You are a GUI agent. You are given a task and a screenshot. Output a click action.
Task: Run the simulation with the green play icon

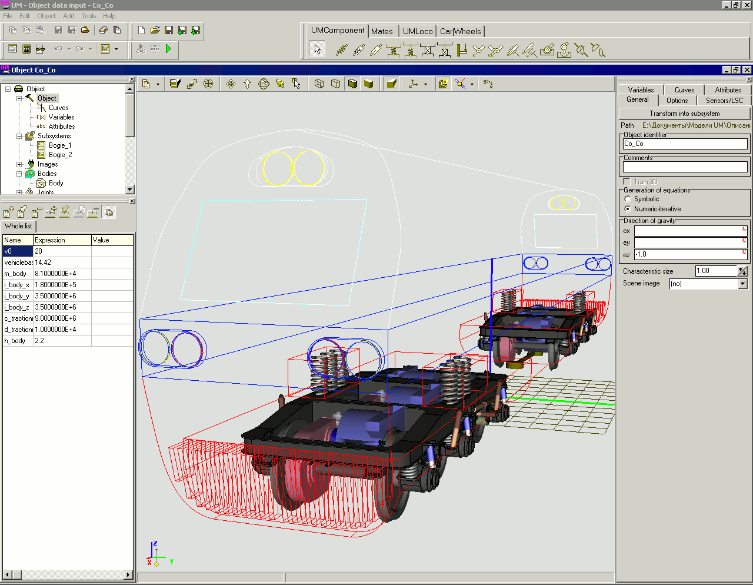coord(169,50)
